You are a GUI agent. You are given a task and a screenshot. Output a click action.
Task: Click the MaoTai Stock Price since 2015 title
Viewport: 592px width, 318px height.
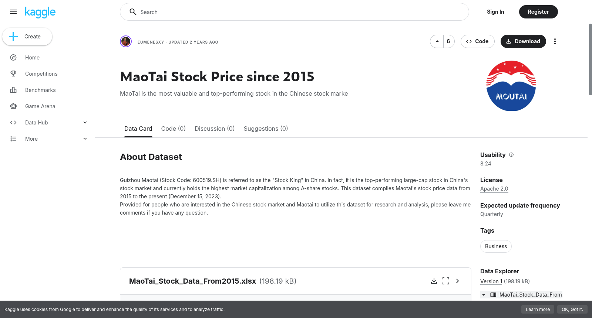pyautogui.click(x=217, y=77)
